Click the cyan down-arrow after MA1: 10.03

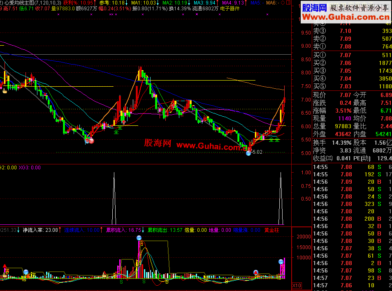pos(158,3)
